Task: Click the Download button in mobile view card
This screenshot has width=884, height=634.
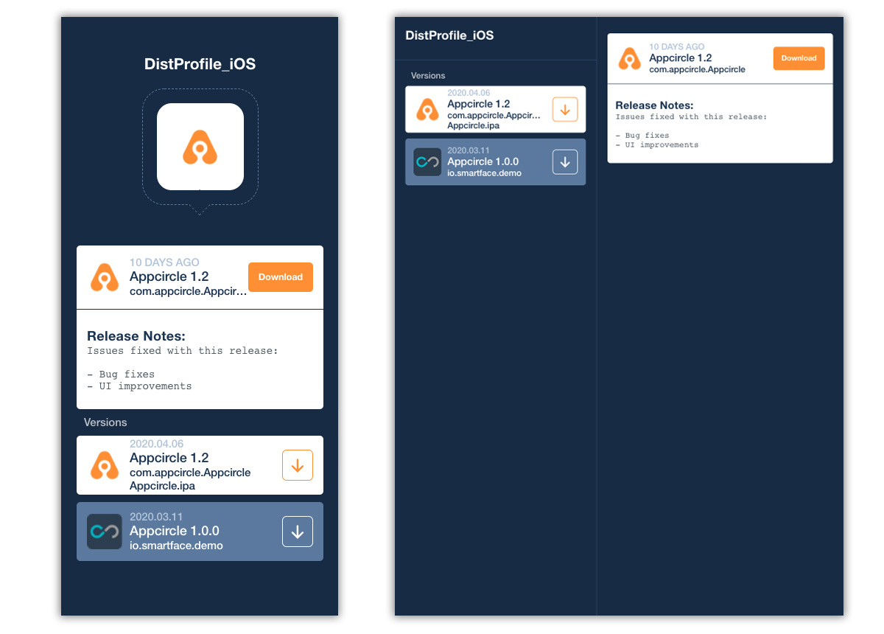Action: [281, 277]
